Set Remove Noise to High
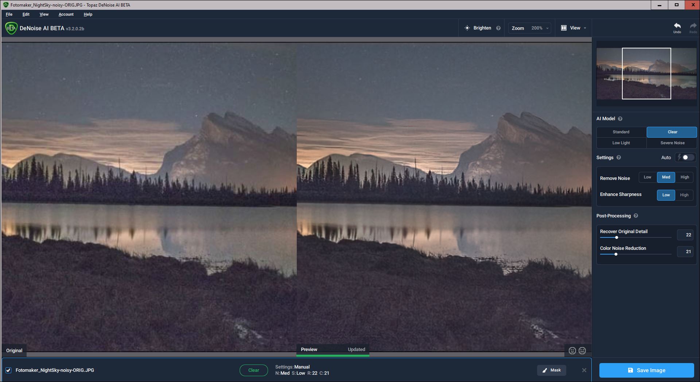Image resolution: width=700 pixels, height=382 pixels. (684, 177)
